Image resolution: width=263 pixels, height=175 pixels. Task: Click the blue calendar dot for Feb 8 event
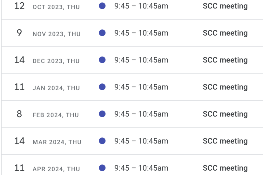[x=102, y=114]
